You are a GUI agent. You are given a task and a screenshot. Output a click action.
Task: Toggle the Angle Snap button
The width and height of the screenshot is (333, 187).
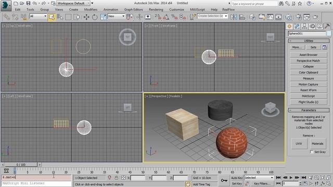[x=166, y=17]
